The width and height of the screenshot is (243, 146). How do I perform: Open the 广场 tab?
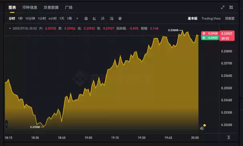pos(69,8)
